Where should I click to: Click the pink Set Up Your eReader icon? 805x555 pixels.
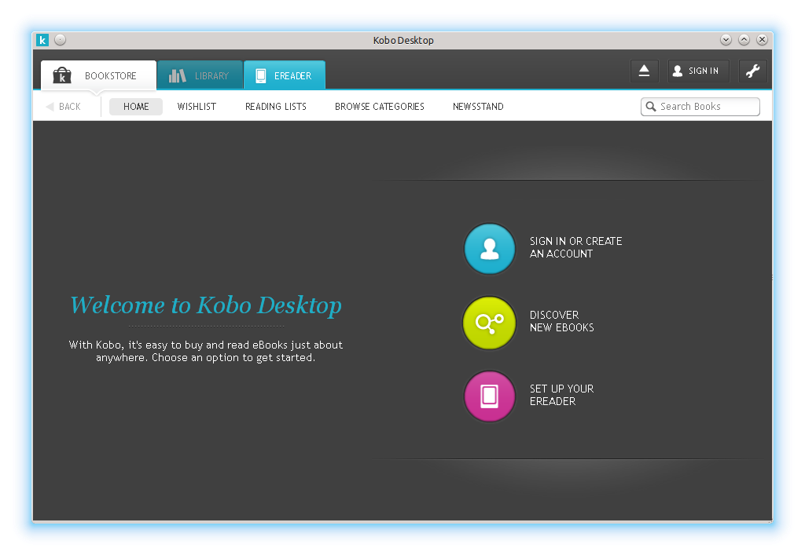click(x=489, y=396)
